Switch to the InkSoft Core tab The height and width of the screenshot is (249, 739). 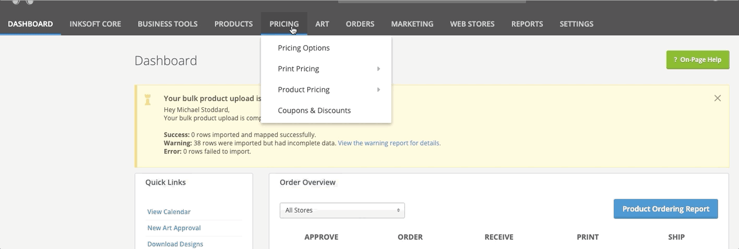click(95, 24)
